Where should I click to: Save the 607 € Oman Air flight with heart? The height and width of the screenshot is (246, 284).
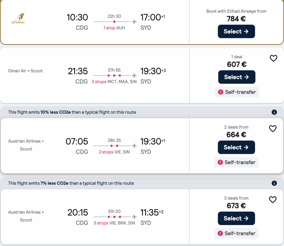[x=273, y=58]
